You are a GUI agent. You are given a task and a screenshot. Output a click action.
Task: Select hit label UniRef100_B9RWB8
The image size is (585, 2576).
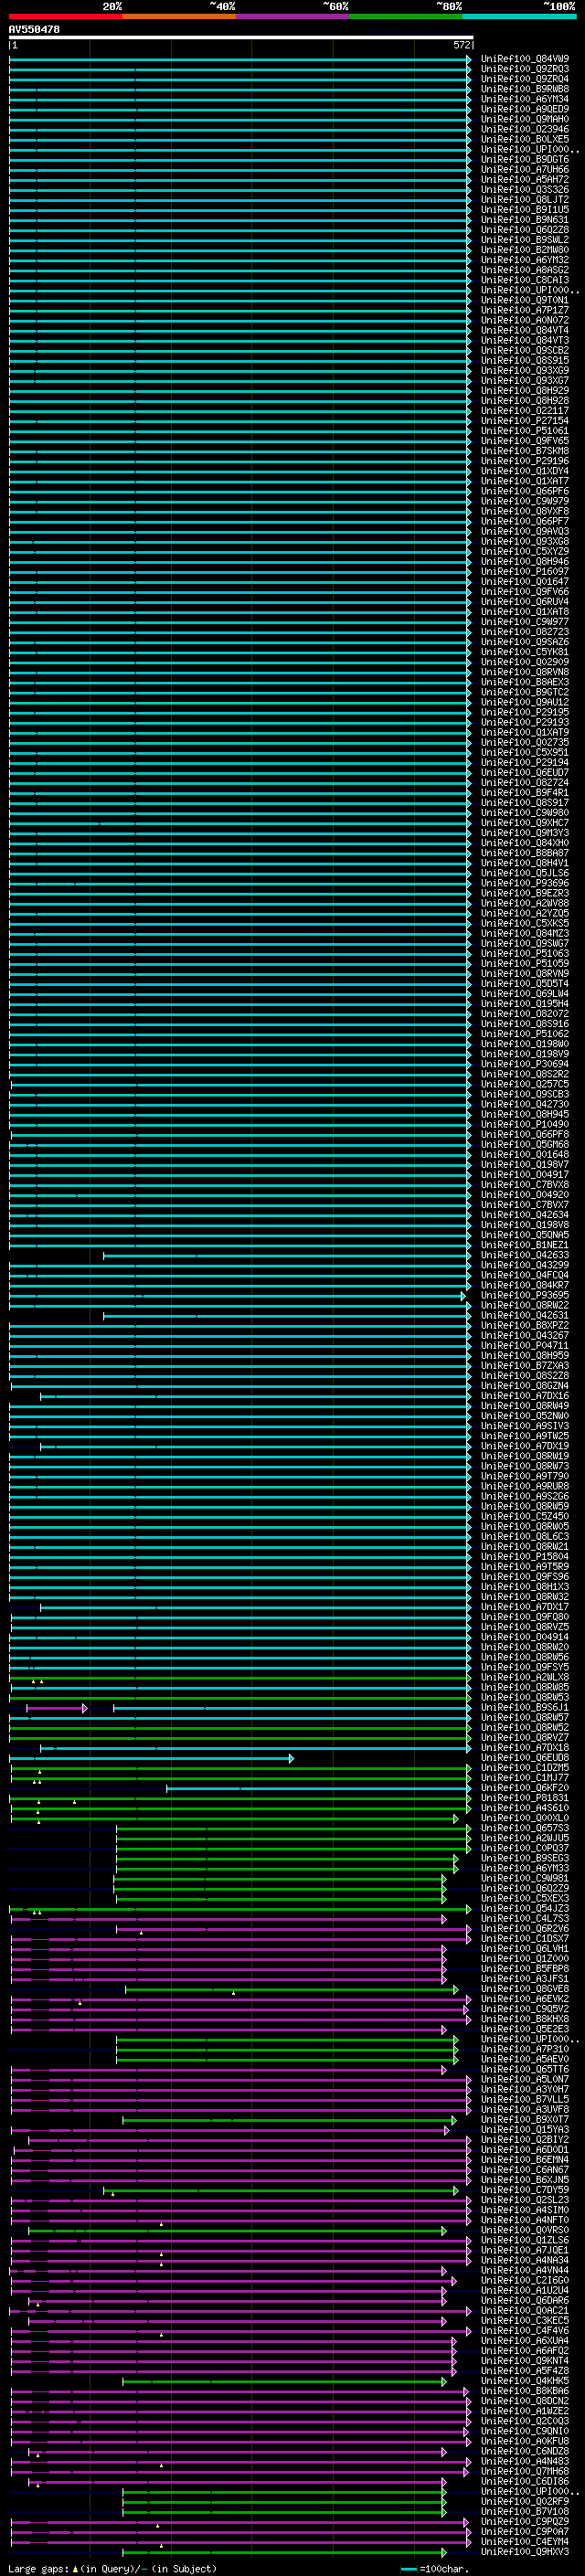pos(525,89)
